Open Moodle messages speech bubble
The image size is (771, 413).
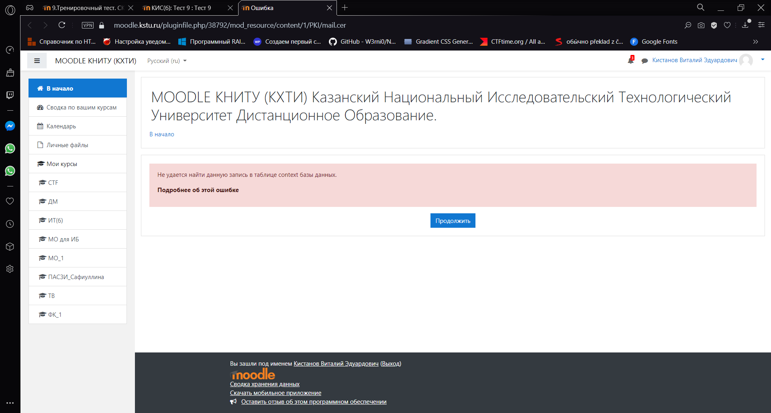pyautogui.click(x=645, y=61)
